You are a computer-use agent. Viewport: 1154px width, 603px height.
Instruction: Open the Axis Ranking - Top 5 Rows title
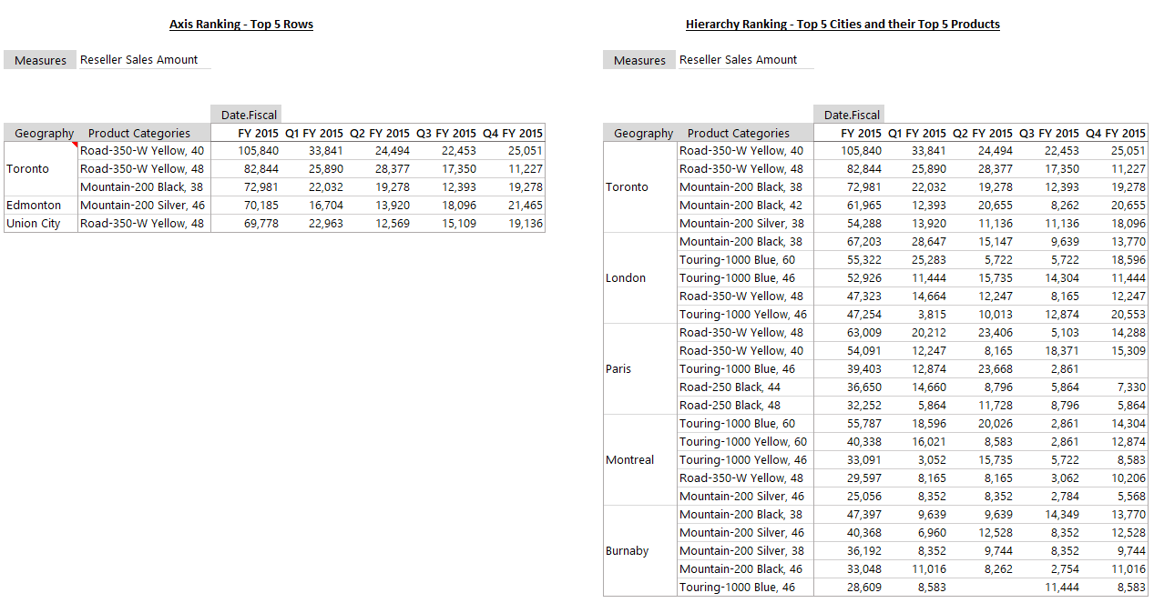pyautogui.click(x=241, y=25)
